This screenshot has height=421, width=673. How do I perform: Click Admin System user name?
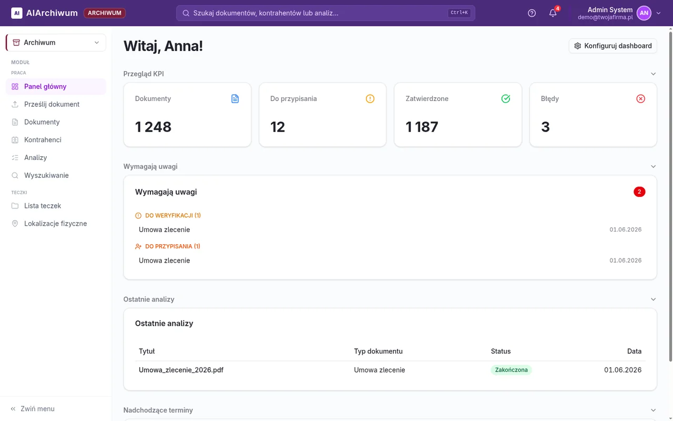tap(610, 9)
